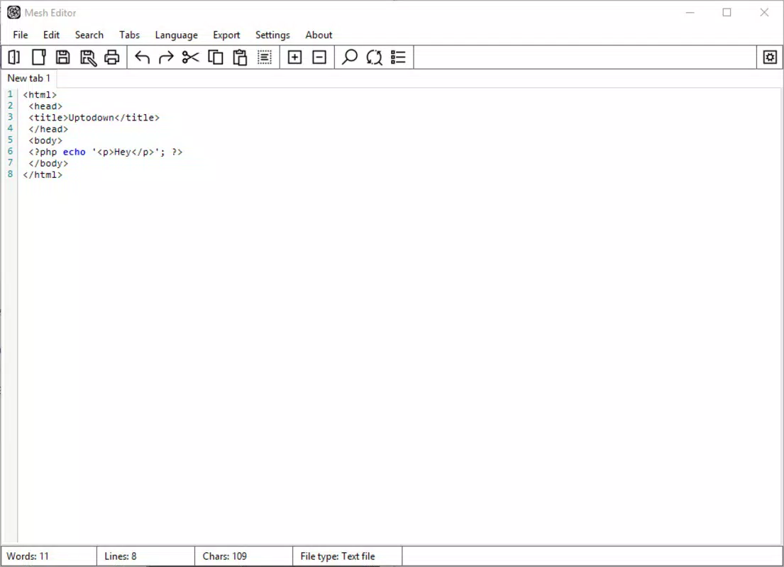Click line number 6 in the gutter

coord(10,152)
